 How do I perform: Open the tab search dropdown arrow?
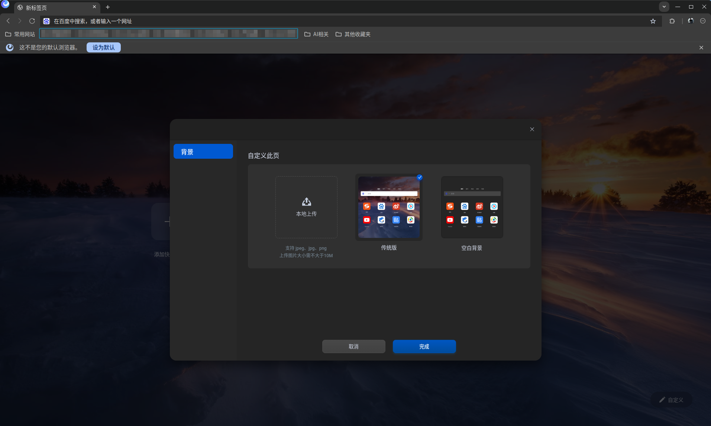(664, 7)
